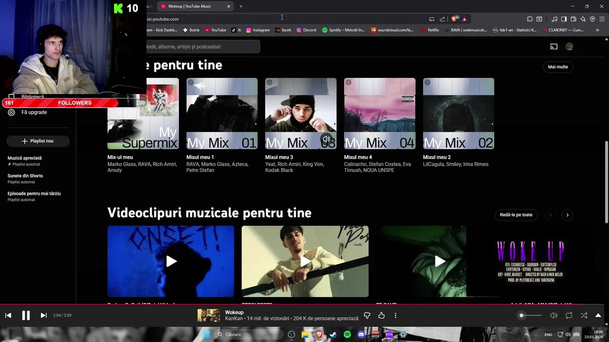Image resolution: width=609 pixels, height=342 pixels.
Task: Click speaker icon on My Mix 03
Action: click(x=326, y=139)
